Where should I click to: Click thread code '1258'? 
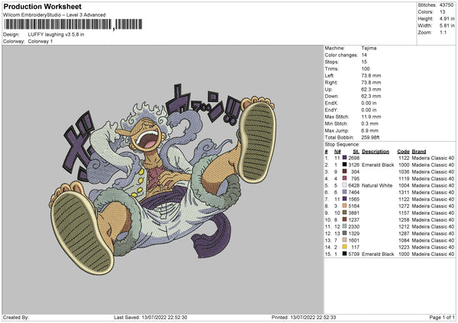404,219
